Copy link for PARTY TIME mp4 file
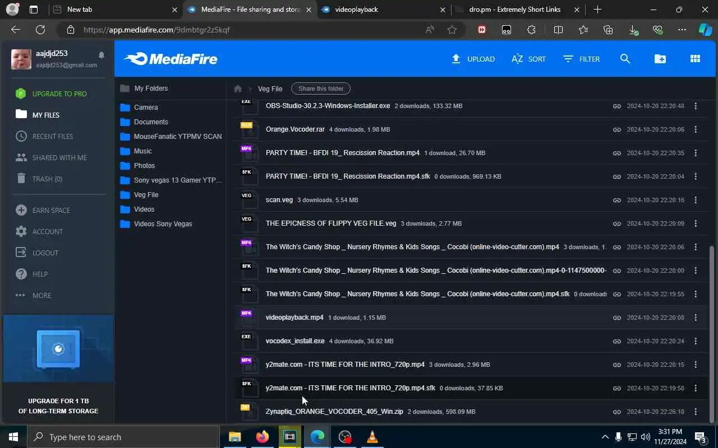The height and width of the screenshot is (448, 718). pyautogui.click(x=617, y=153)
